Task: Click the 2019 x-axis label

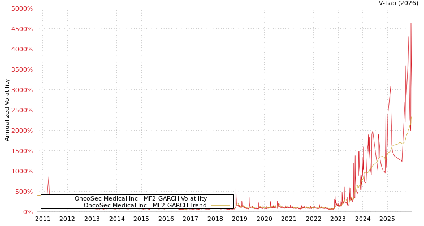Action: coord(240,219)
